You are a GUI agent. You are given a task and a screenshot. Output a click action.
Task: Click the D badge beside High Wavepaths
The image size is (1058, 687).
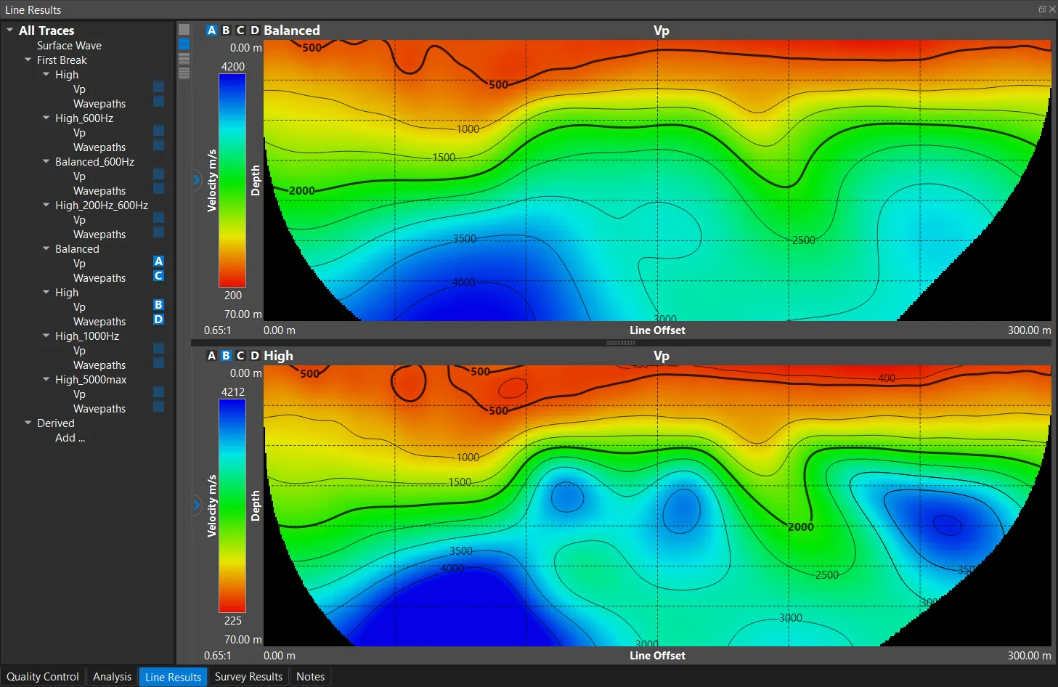click(158, 320)
